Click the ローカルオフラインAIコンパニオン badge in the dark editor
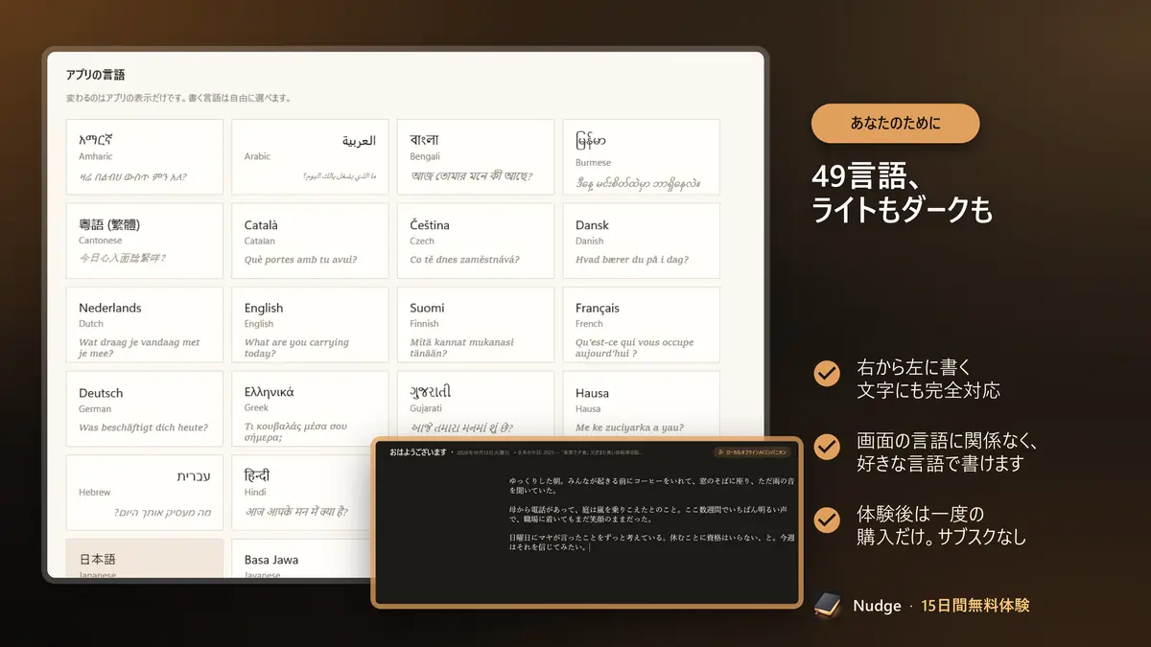This screenshot has width=1151, height=647. [x=752, y=451]
